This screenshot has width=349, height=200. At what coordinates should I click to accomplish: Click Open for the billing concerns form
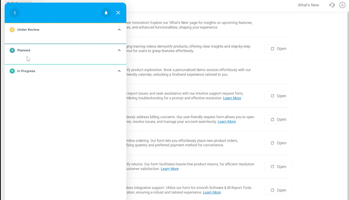pyautogui.click(x=278, y=120)
